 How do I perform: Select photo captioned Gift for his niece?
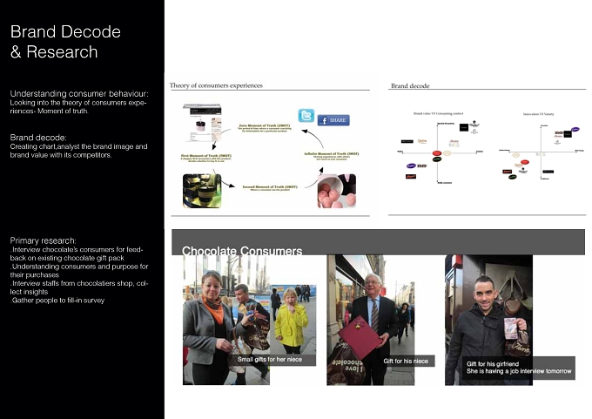pyautogui.click(x=370, y=320)
